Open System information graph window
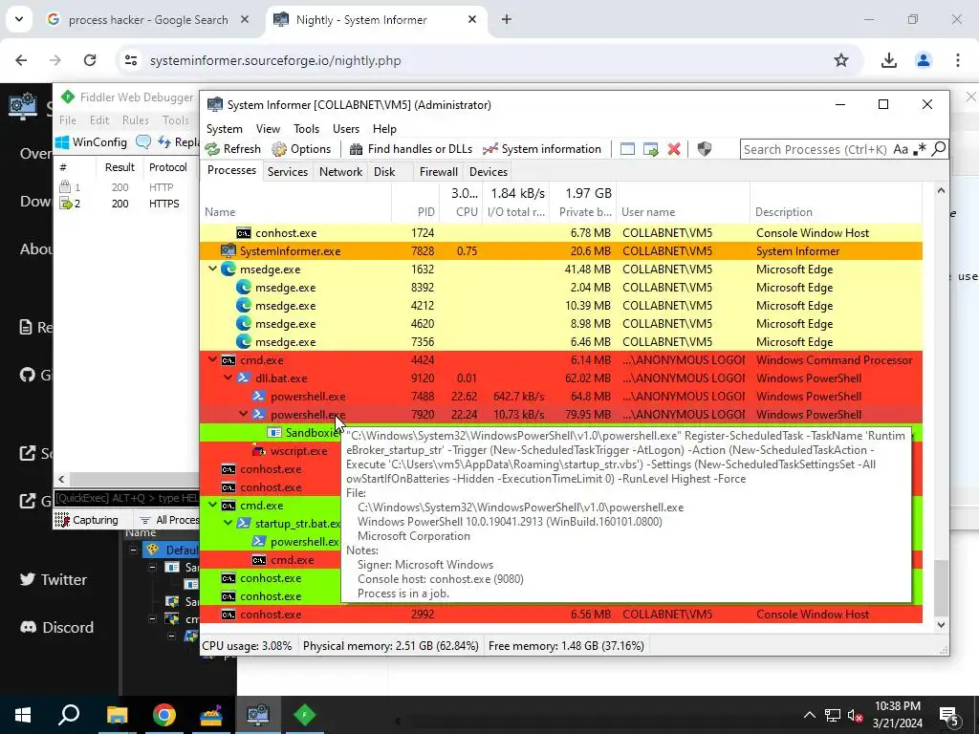The width and height of the screenshot is (979, 734). click(x=542, y=149)
